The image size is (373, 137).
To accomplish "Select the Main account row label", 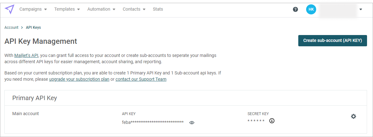I will pyautogui.click(x=25, y=114).
